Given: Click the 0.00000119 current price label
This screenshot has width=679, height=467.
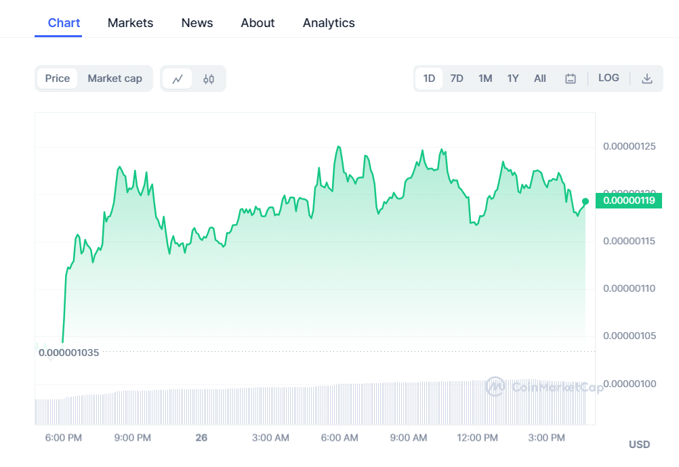Looking at the screenshot, I should click(629, 200).
